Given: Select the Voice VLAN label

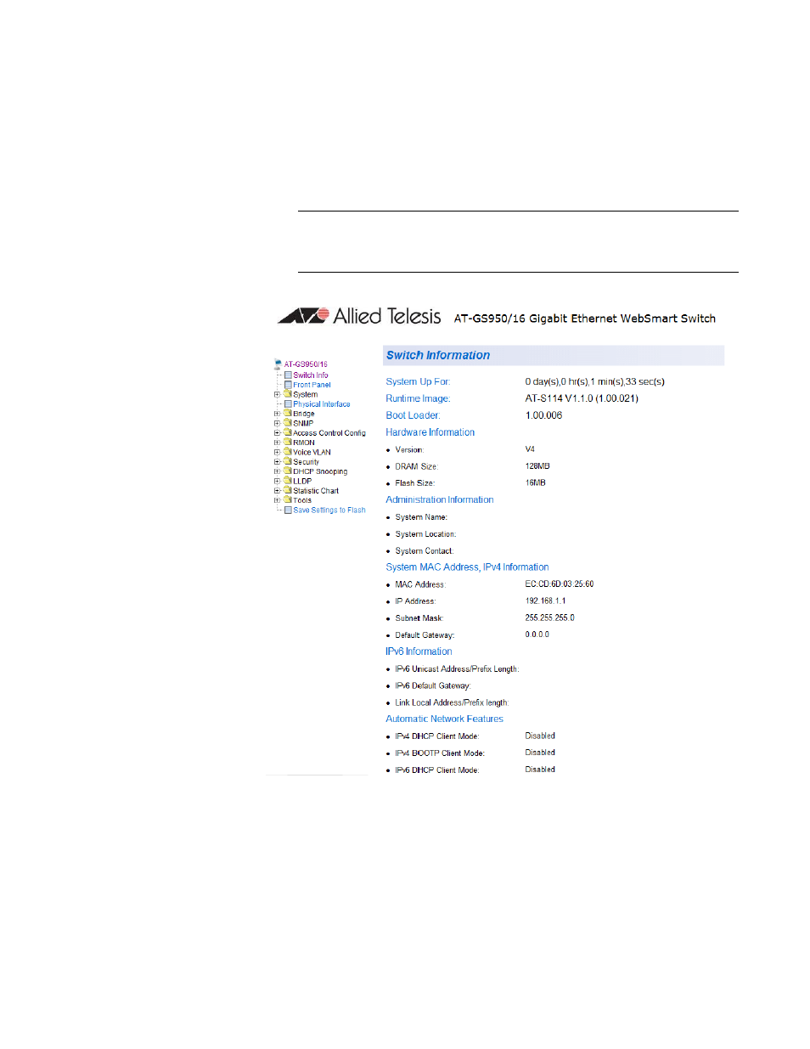Looking at the screenshot, I should (x=312, y=453).
